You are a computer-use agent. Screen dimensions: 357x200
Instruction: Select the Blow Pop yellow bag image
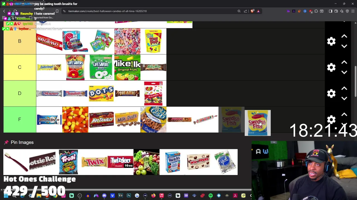coord(153,41)
